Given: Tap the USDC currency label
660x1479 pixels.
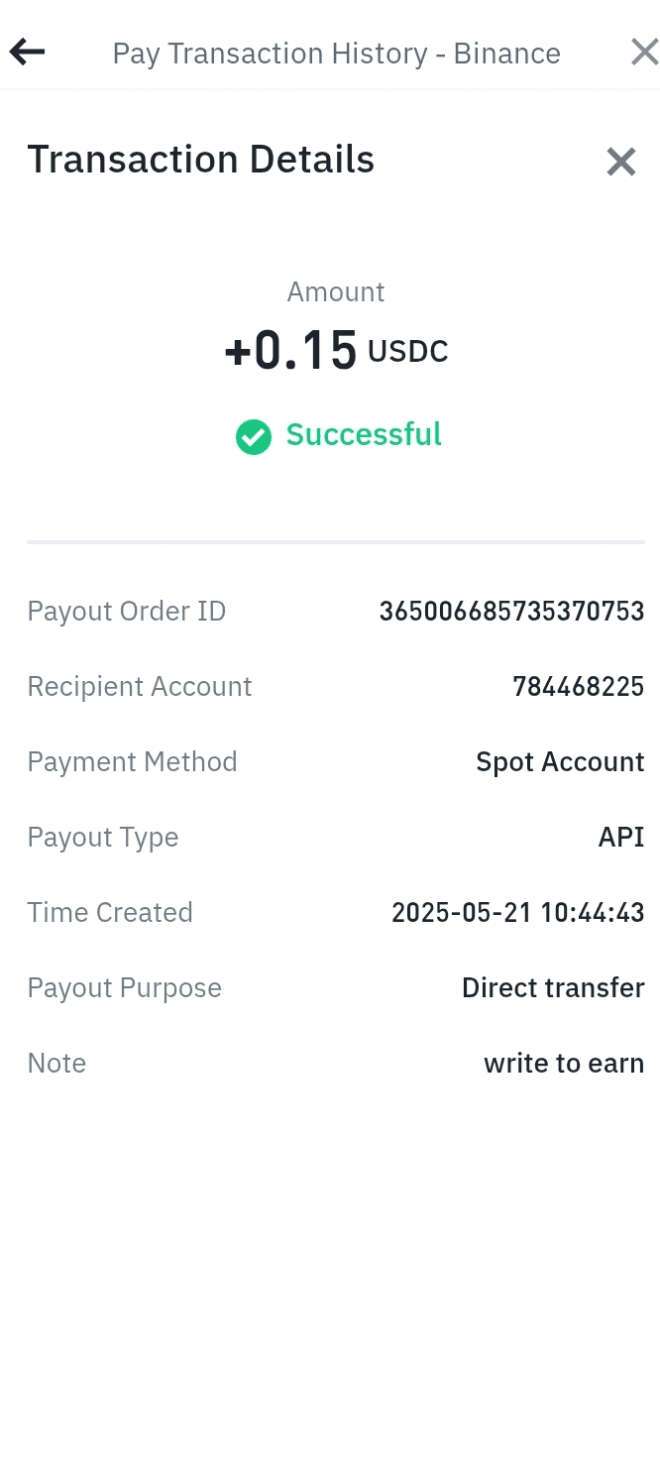Looking at the screenshot, I should [x=408, y=351].
